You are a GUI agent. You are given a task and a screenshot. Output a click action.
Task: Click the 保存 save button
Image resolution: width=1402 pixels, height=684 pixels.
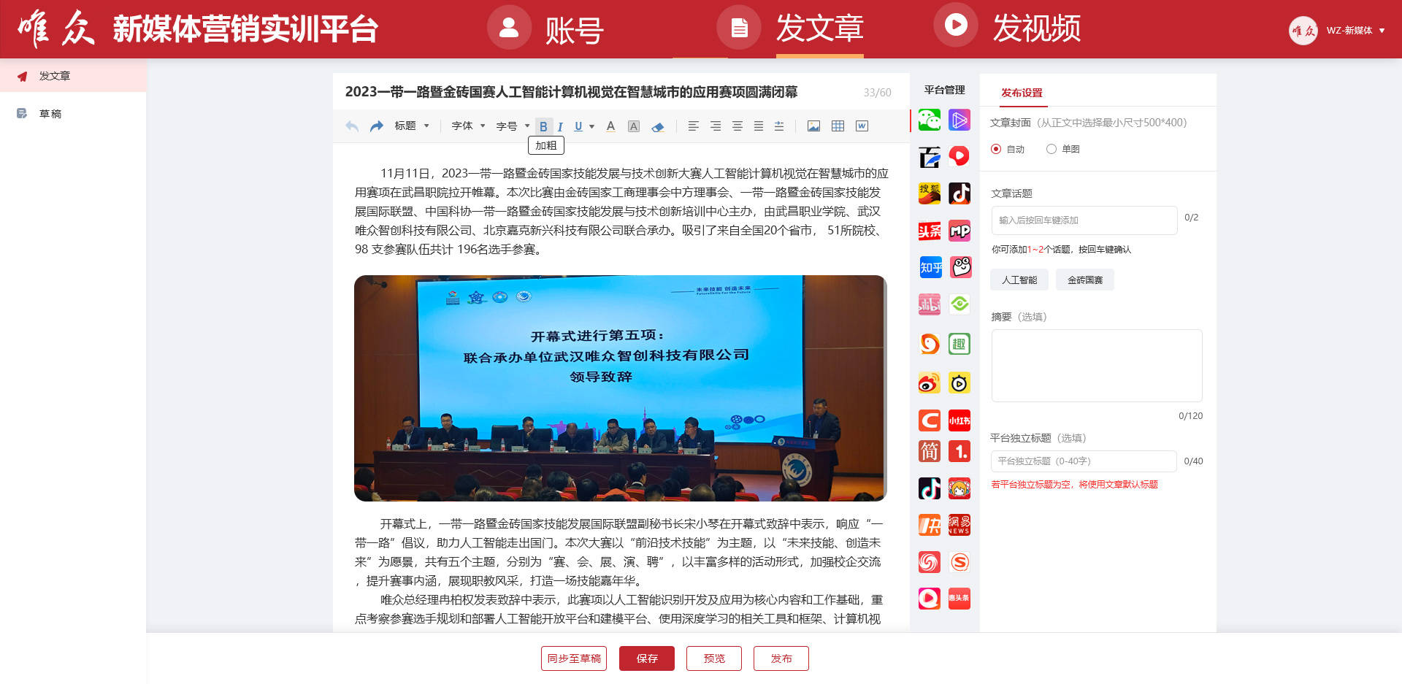pyautogui.click(x=647, y=658)
